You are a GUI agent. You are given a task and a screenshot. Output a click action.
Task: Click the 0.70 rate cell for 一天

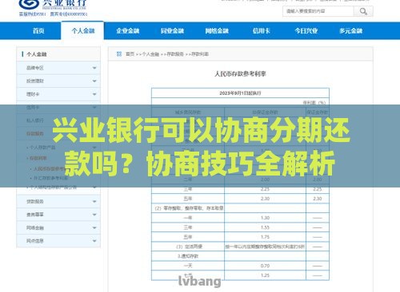coord(265,266)
